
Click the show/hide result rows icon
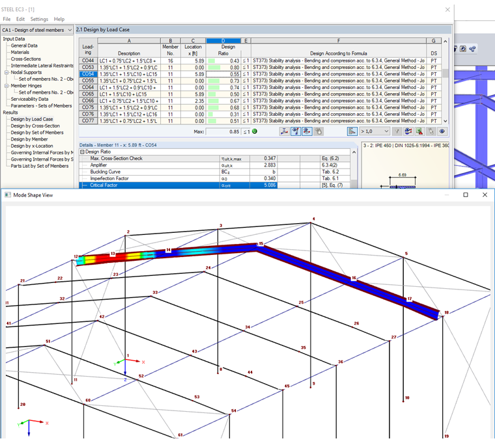[x=408, y=131]
